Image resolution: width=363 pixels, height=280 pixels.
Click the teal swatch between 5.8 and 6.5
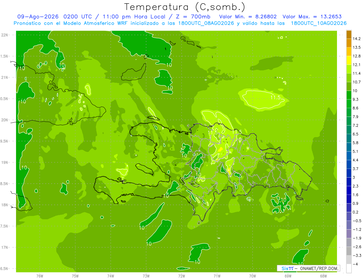(349, 138)
